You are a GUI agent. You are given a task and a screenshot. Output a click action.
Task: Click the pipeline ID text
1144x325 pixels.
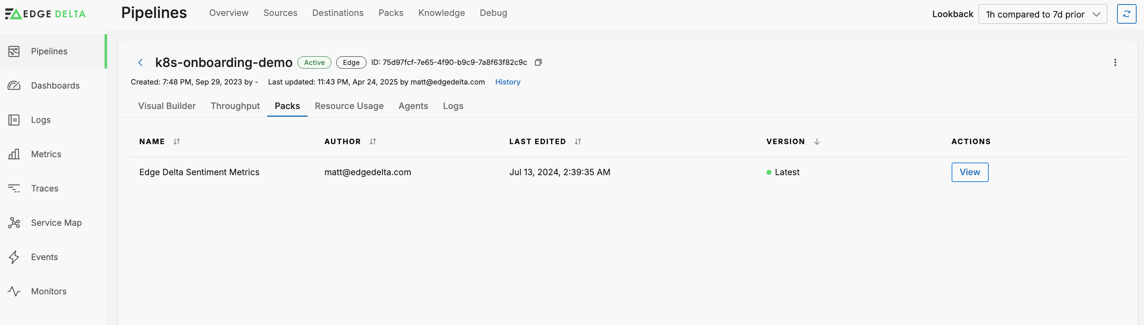point(449,62)
